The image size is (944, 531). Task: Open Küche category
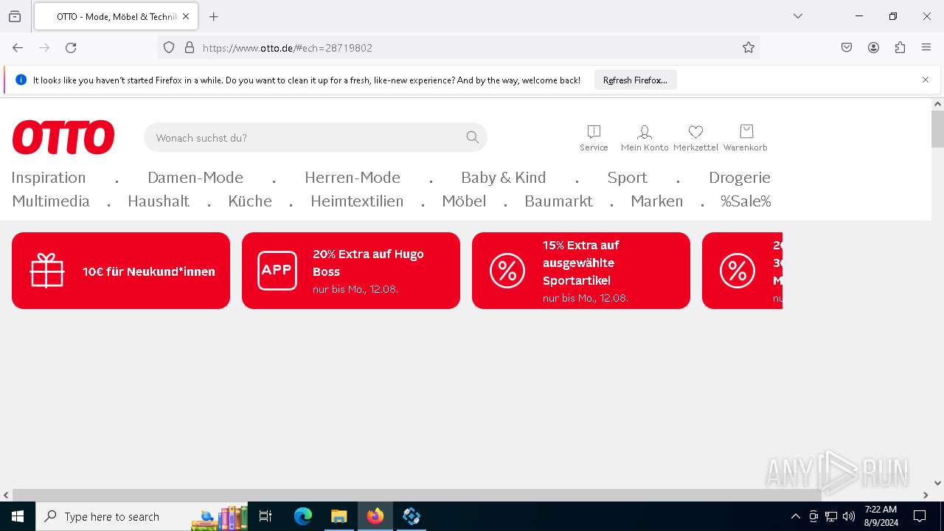(x=250, y=201)
